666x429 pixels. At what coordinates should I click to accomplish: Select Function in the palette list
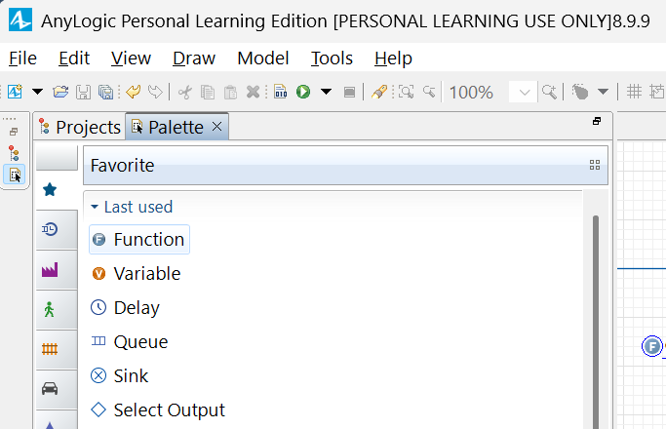coord(139,240)
